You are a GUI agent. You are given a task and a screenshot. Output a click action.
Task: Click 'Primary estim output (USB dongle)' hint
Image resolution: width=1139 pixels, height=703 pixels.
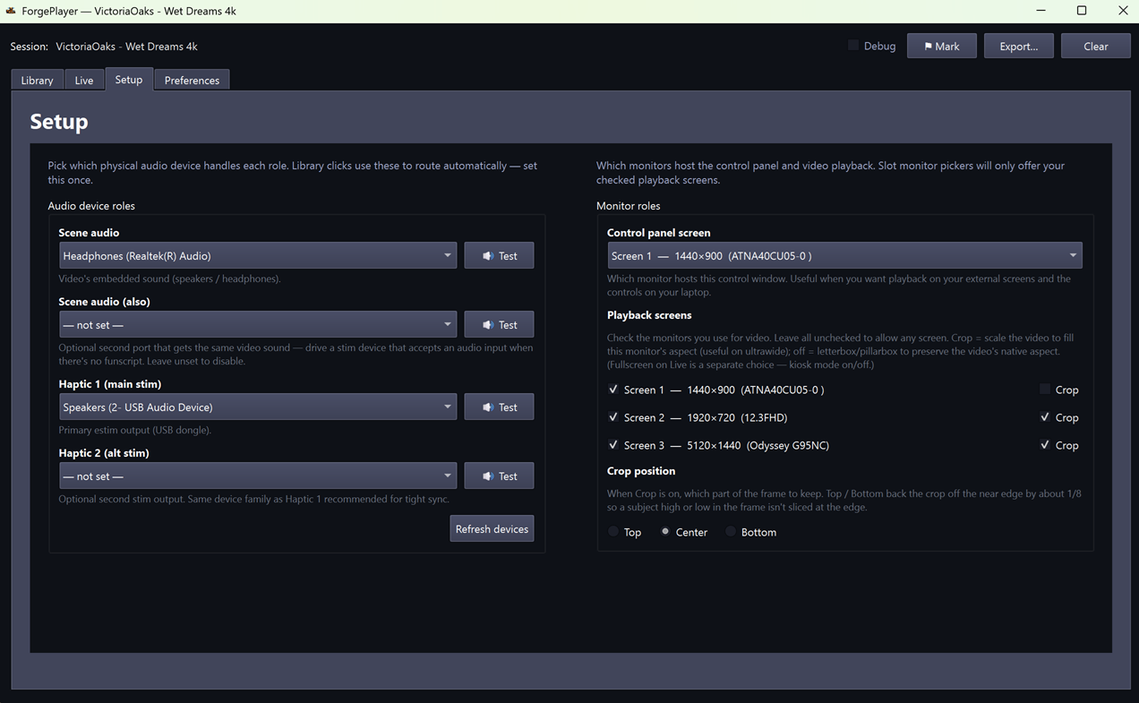[x=134, y=430]
